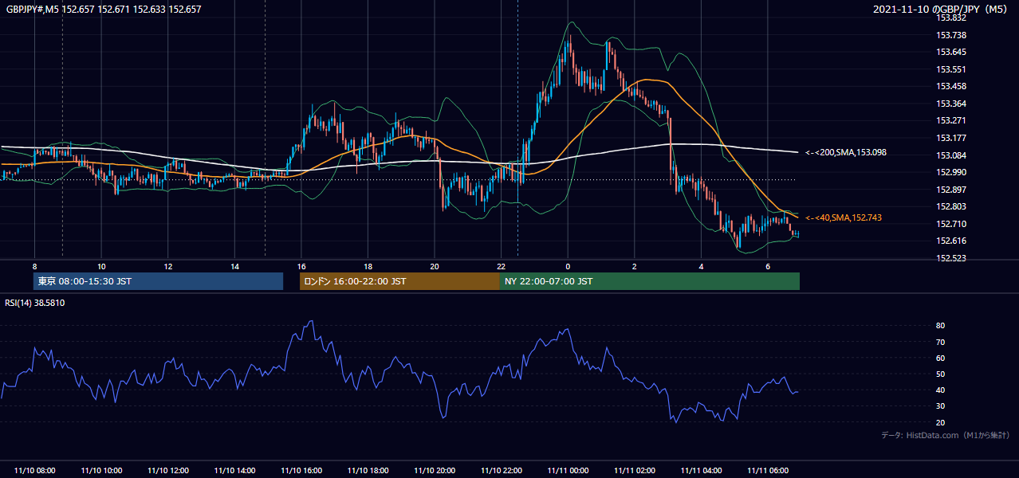This screenshot has height=478, width=1019.
Task: Click price axis value 152.710
Action: tap(950, 224)
